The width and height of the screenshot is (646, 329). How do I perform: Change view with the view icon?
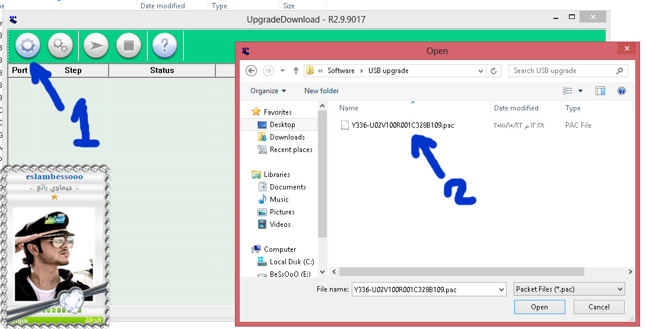(567, 91)
